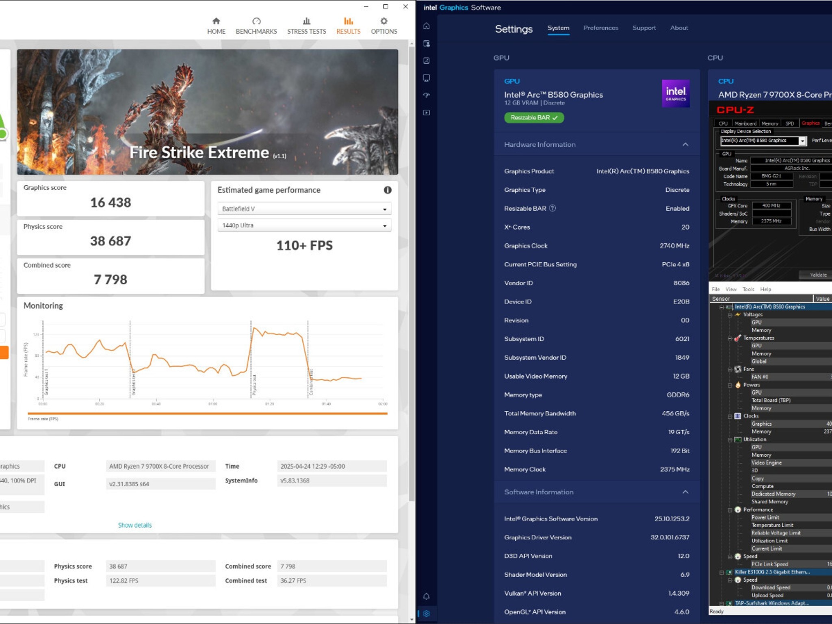
Task: Click the CPU-Z Validate button
Action: coord(816,275)
